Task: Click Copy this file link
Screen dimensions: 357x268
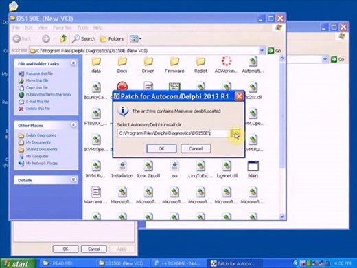Action: tap(37, 87)
